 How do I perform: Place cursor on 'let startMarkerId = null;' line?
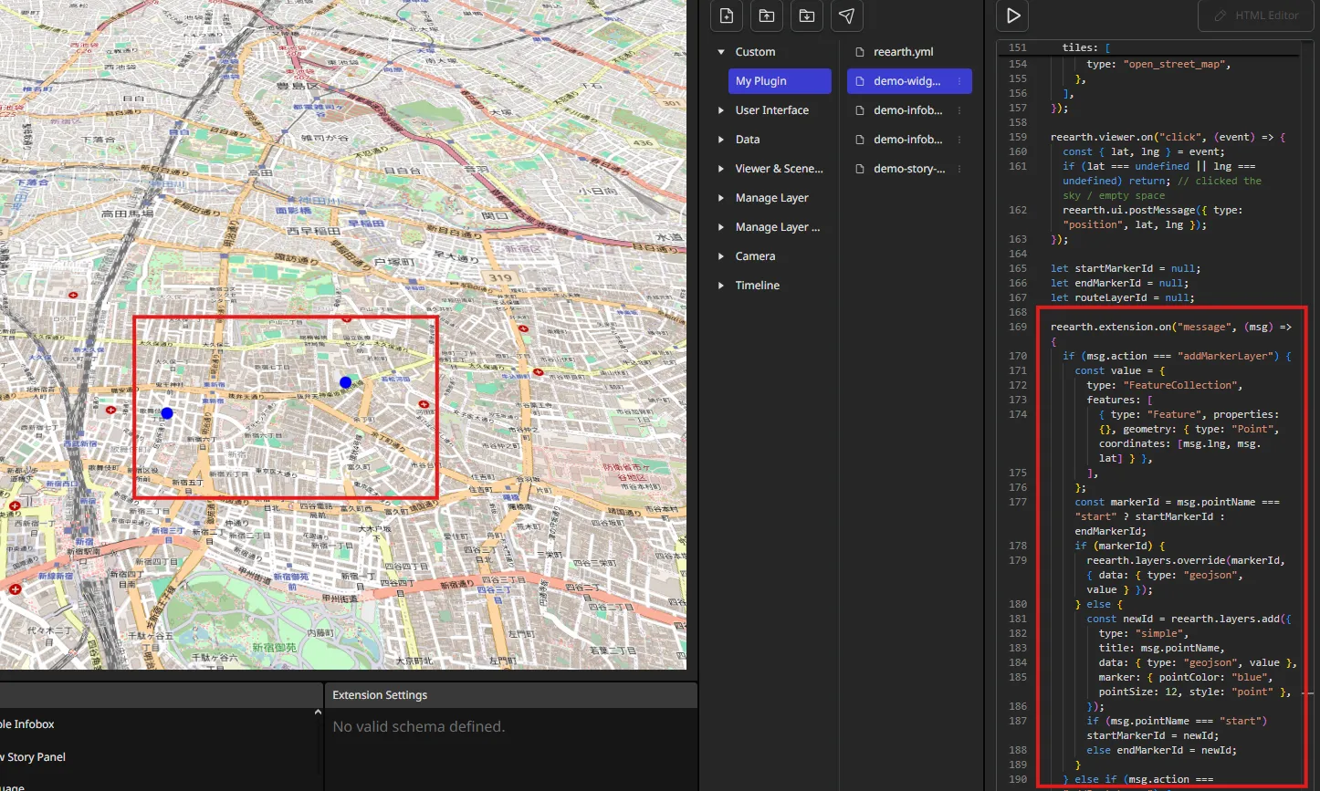(x=1126, y=268)
